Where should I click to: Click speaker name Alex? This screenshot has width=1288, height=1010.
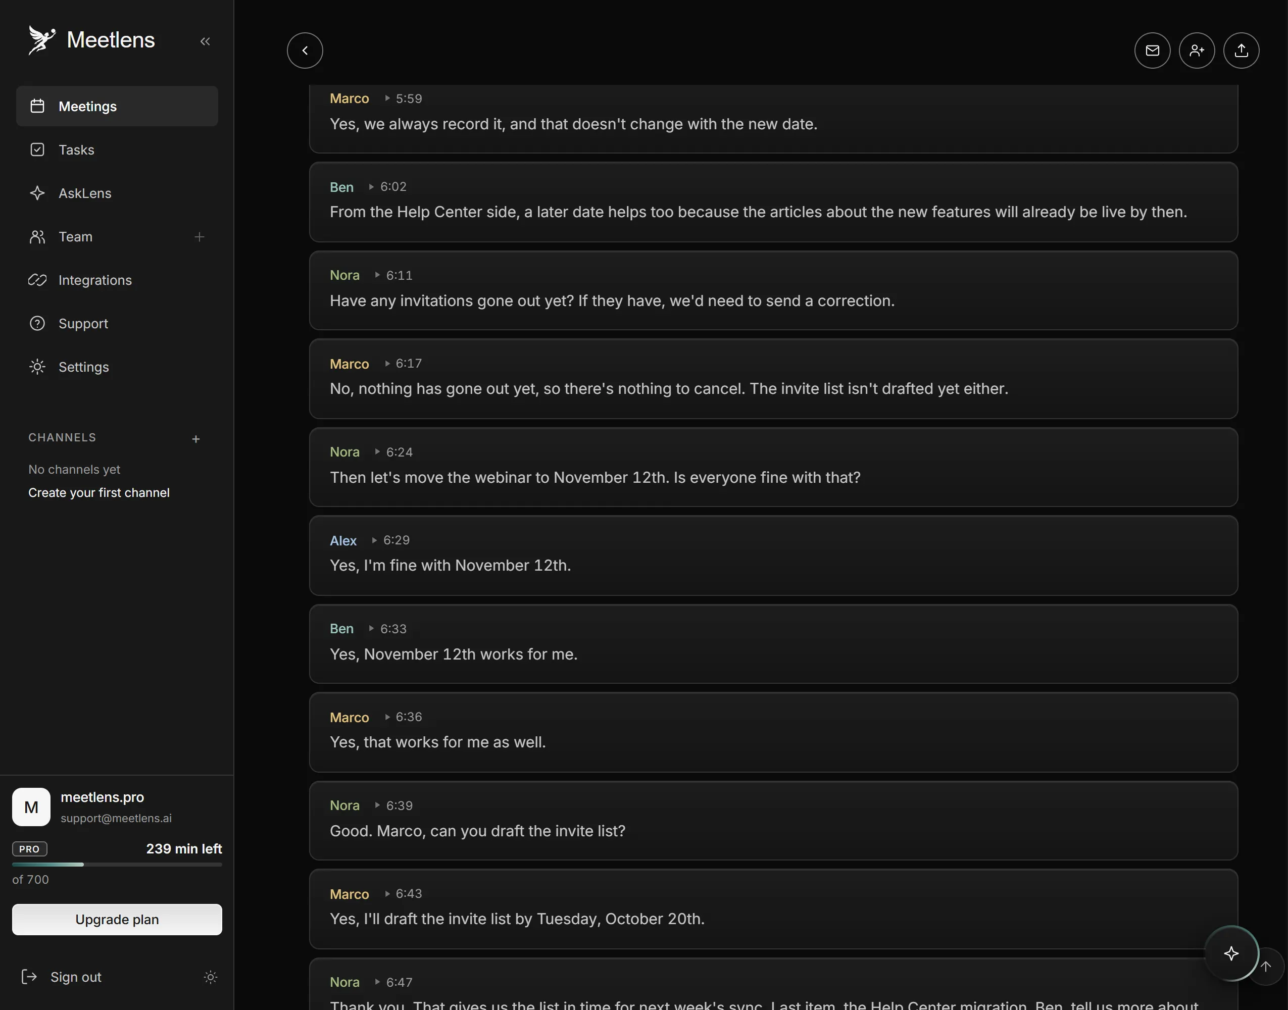coord(343,540)
